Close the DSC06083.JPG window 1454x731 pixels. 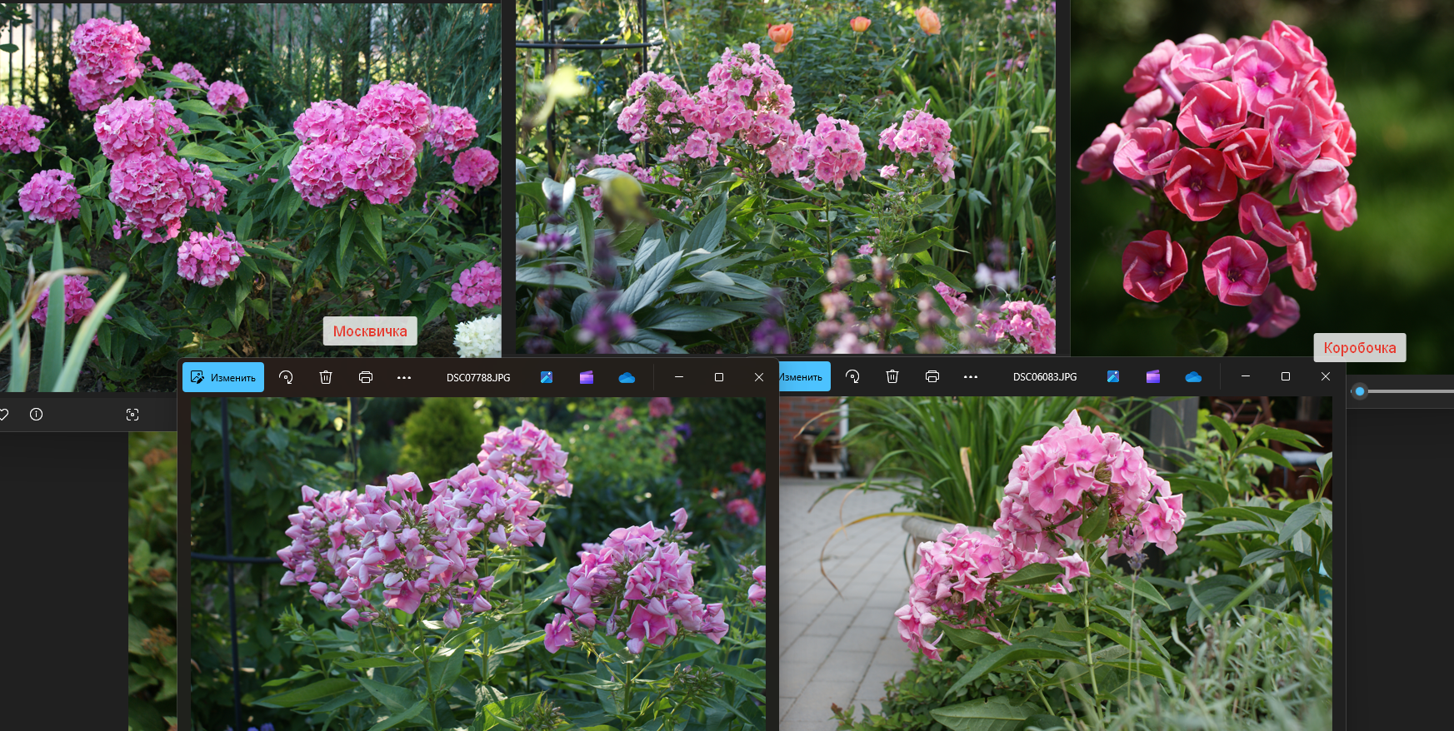coord(1326,376)
